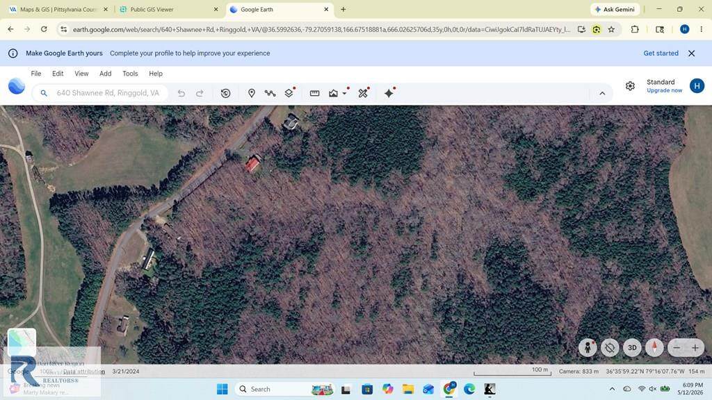Click the Google Earth logo icon
The width and height of the screenshot is (712, 400).
click(x=17, y=86)
